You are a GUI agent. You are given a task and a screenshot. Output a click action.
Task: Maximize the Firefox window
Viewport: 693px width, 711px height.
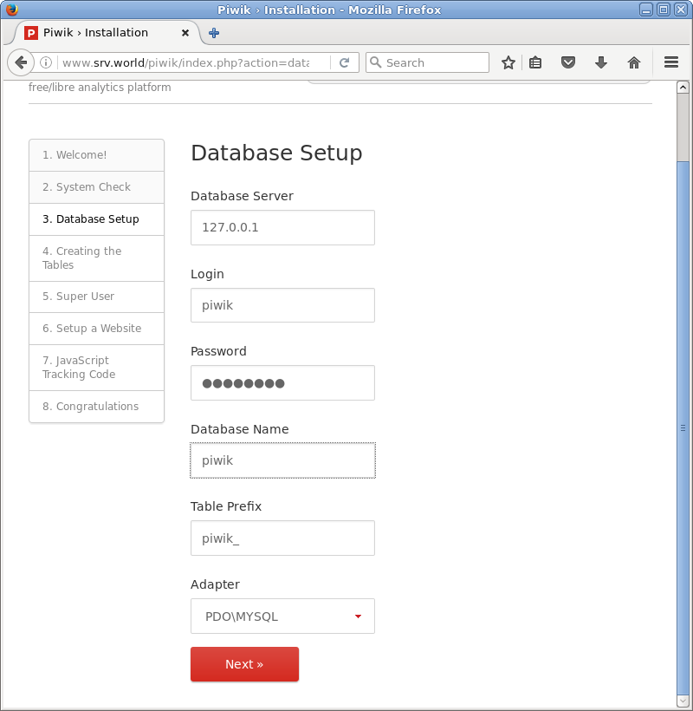click(x=664, y=10)
